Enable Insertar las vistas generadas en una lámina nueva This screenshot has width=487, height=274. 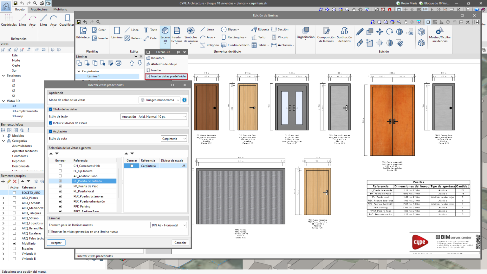tap(50, 232)
